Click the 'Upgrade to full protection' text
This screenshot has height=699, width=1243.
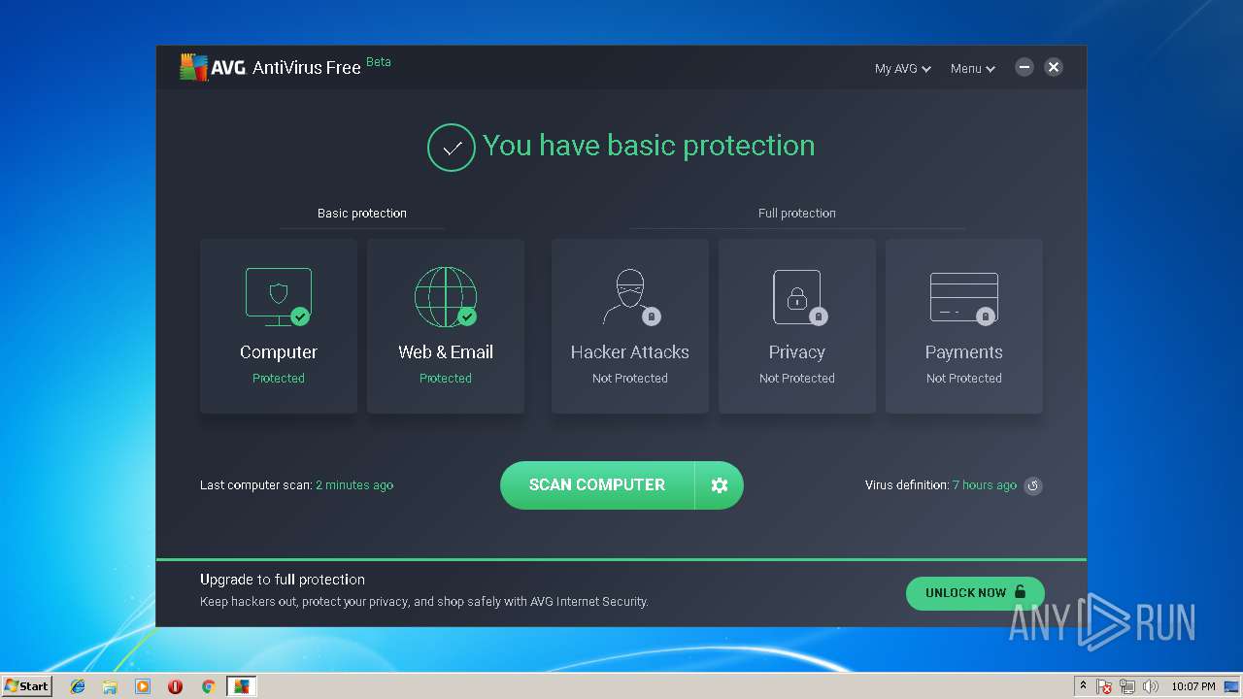[x=283, y=580]
